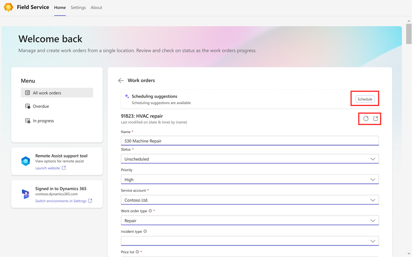Viewport: 412px width, 257px height.
Task: Click the Work orders page heading
Action: tap(141, 81)
